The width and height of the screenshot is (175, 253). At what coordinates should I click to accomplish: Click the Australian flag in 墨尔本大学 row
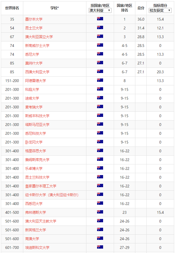(x=100, y=19)
